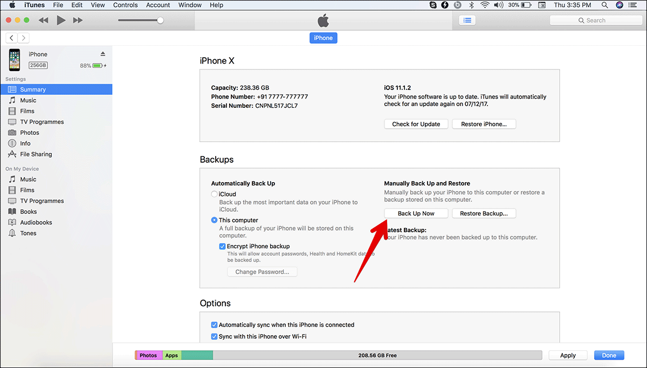Toggle Automatically sync when iPhone is connected
Screen dimensions: 647x368
214,325
